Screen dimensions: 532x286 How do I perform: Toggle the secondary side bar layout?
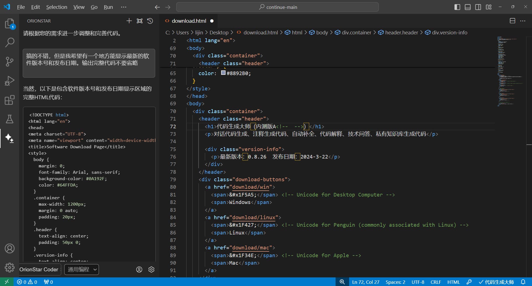pyautogui.click(x=478, y=7)
